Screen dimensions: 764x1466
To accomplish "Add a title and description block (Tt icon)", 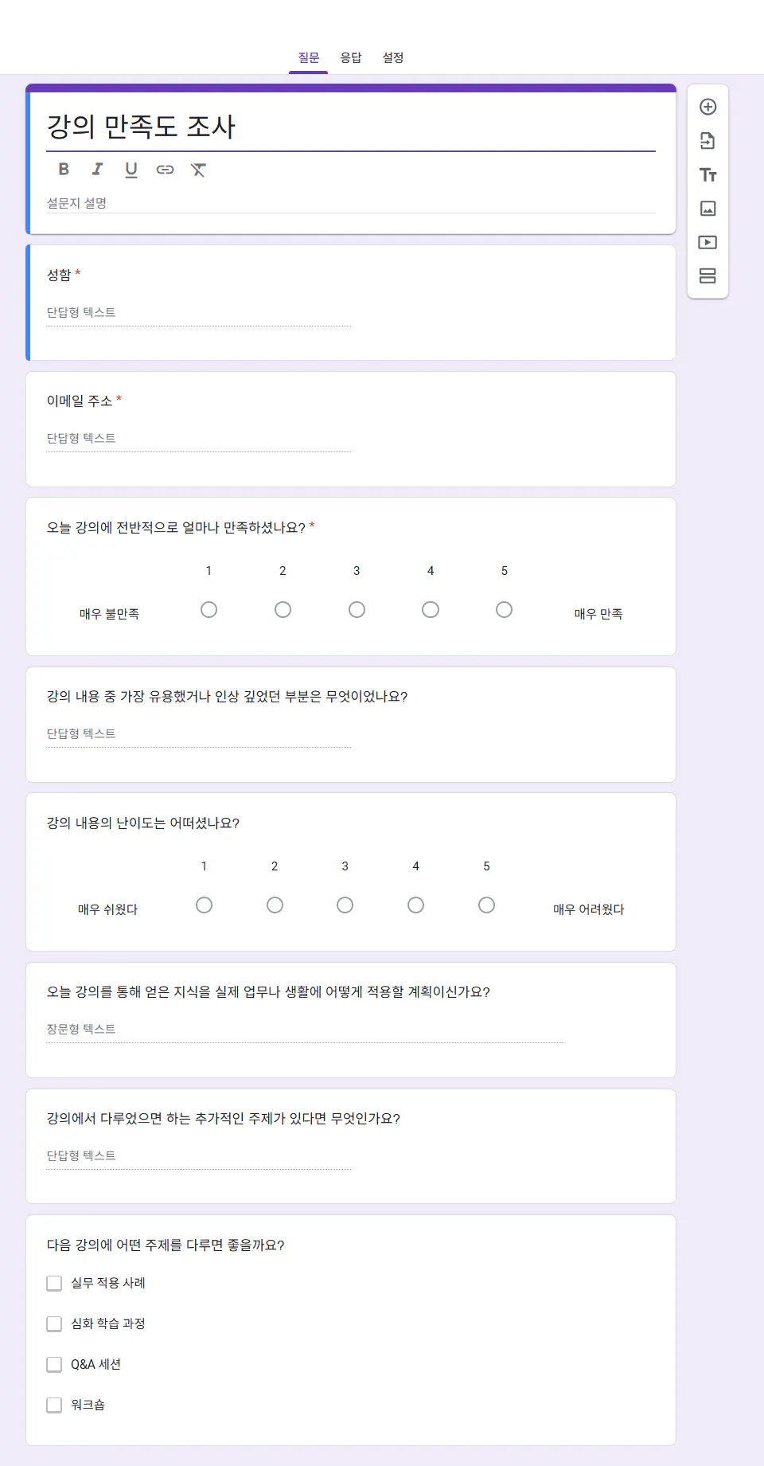I will pyautogui.click(x=707, y=174).
